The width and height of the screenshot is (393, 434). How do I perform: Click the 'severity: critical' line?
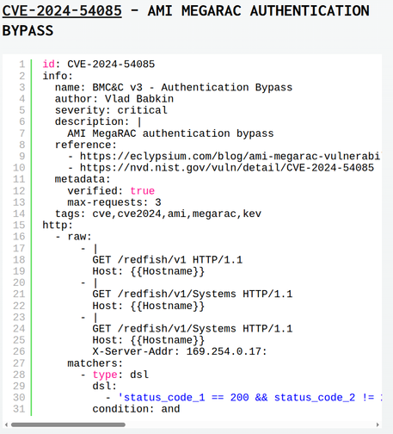coord(111,110)
